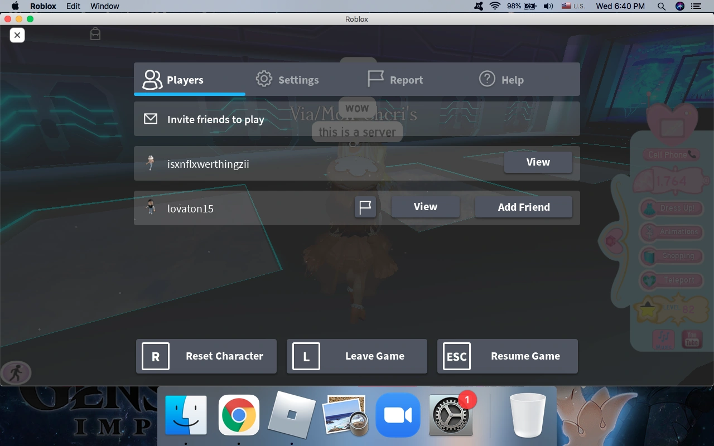Open the Shopping menu
Viewport: 714px width, 446px height.
pyautogui.click(x=670, y=256)
